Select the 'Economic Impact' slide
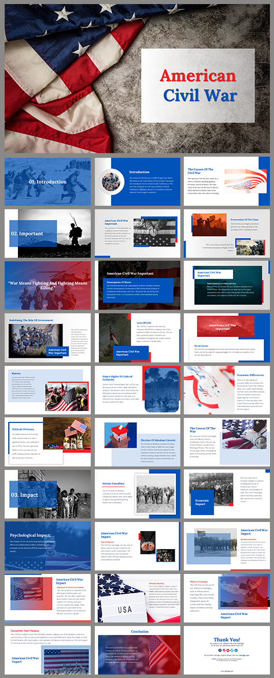This screenshot has width=274, height=678. [227, 494]
